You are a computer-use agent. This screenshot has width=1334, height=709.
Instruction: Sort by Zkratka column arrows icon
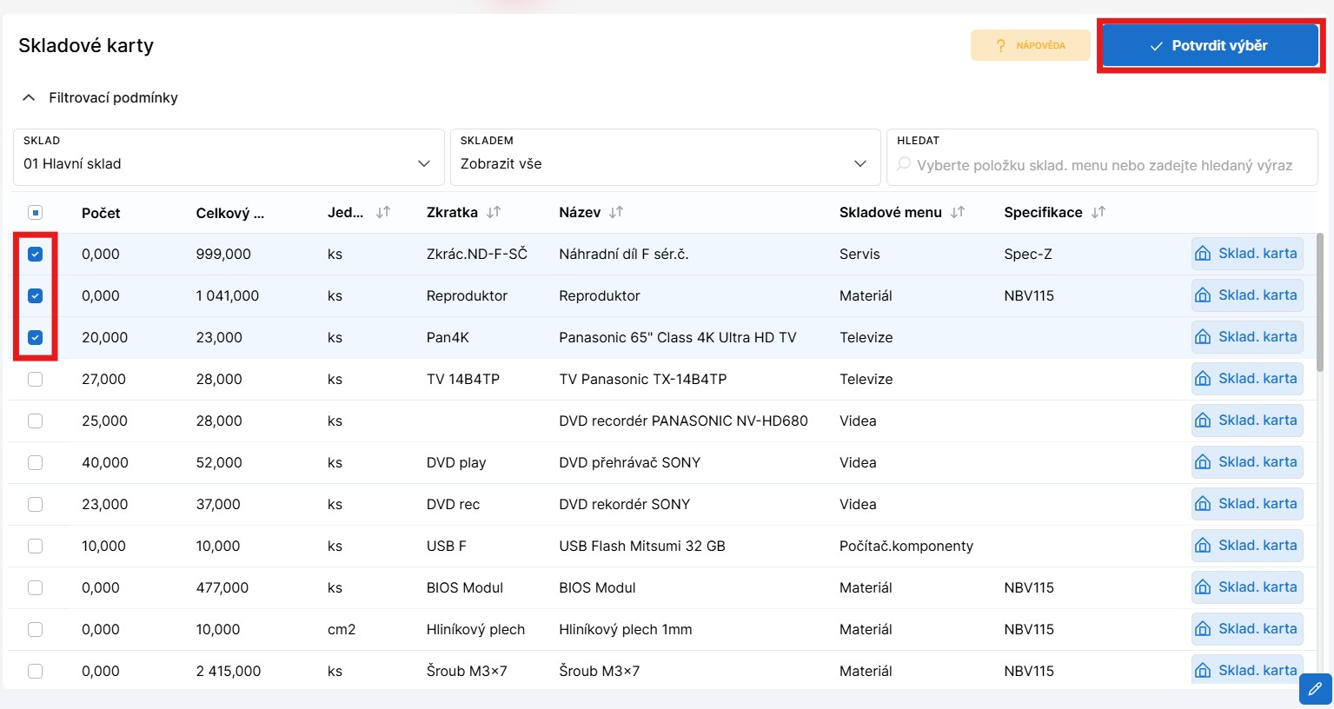(x=494, y=212)
